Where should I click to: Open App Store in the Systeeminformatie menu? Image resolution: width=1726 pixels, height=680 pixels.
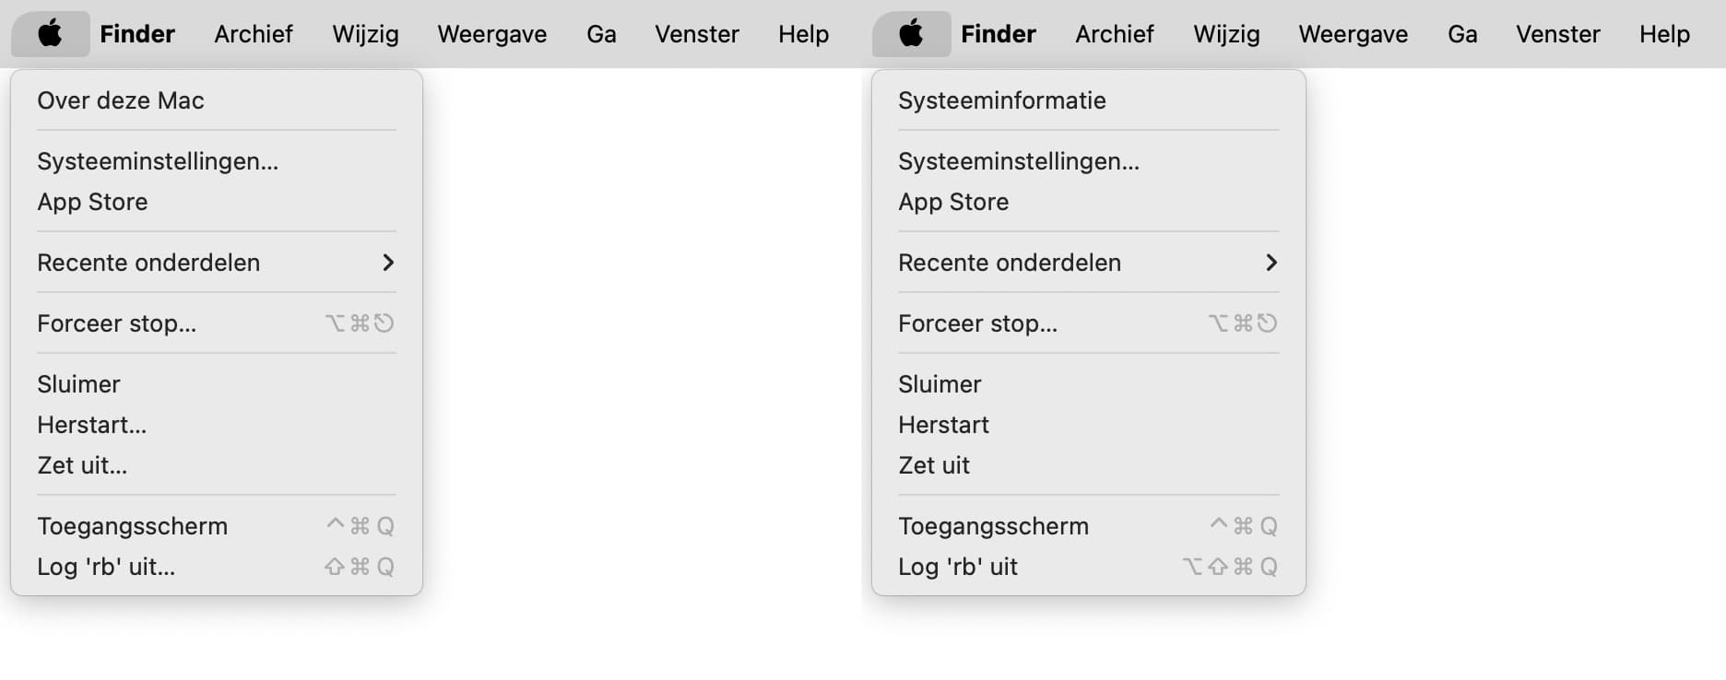(953, 202)
